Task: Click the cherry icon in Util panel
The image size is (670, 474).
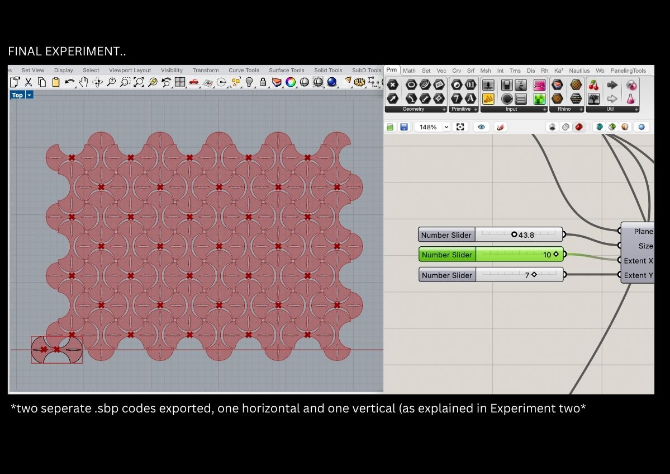Action: pyautogui.click(x=593, y=85)
